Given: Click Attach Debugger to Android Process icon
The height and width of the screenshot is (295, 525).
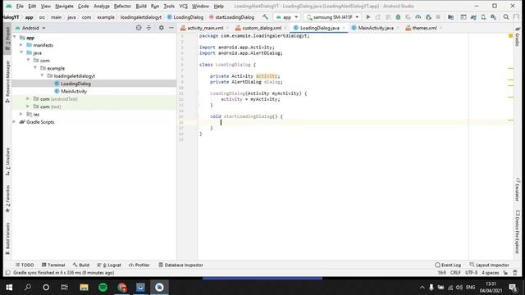Looking at the screenshot, I should 428,16.
